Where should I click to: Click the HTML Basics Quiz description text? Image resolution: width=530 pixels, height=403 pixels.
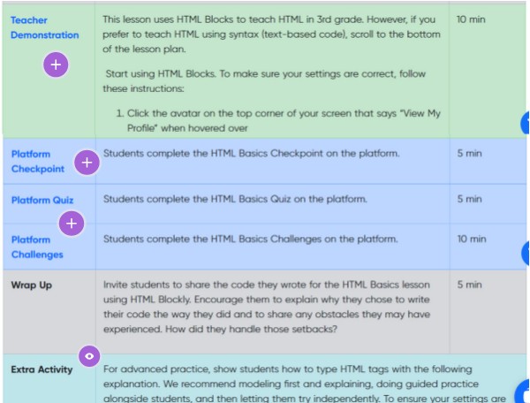pos(235,200)
